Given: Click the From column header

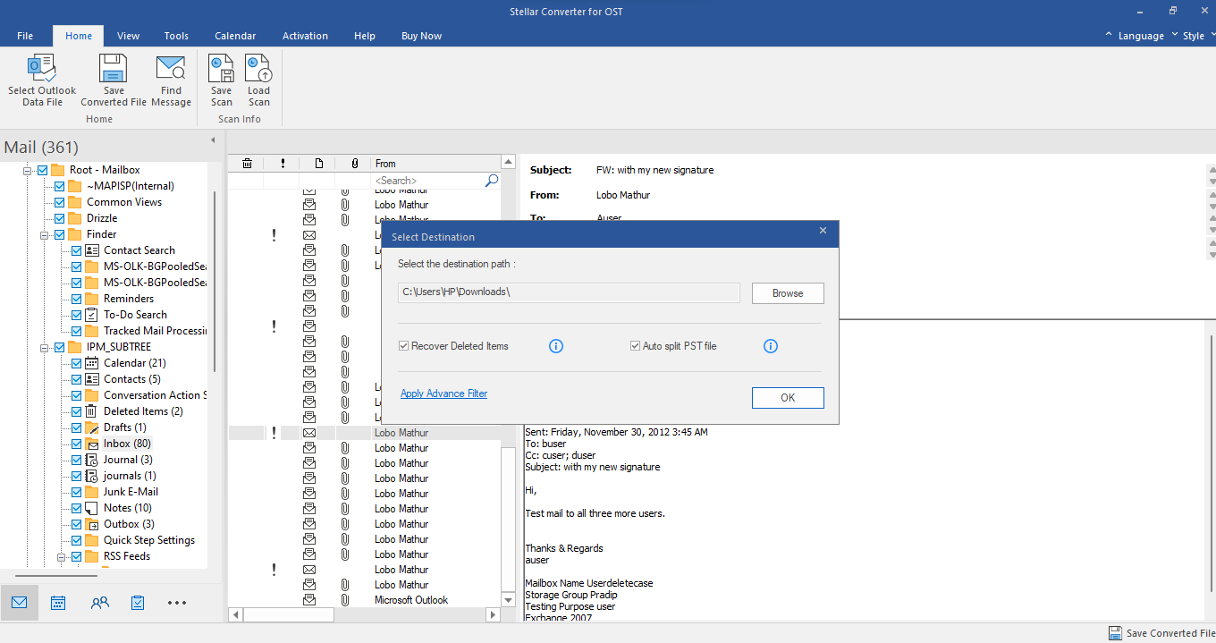Looking at the screenshot, I should [x=435, y=164].
